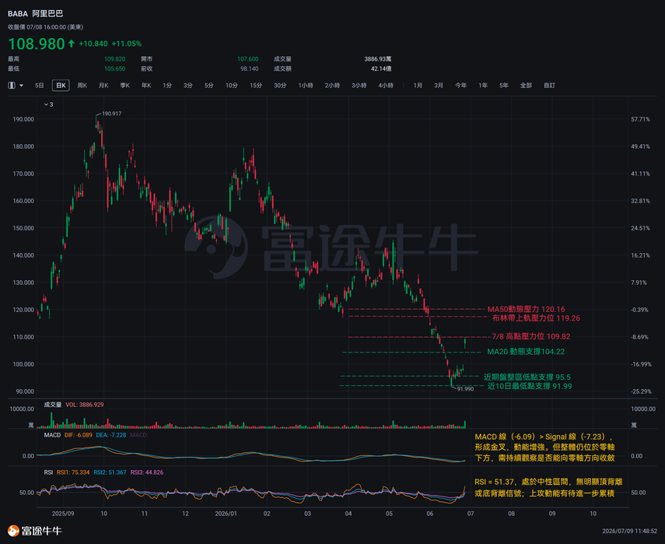Choose the 3小時 interval
The width and height of the screenshot is (665, 544).
pyautogui.click(x=359, y=86)
